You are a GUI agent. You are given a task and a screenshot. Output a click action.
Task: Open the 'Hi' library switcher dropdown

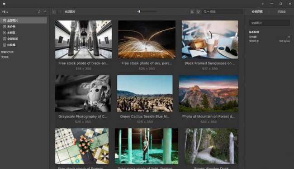5,12
